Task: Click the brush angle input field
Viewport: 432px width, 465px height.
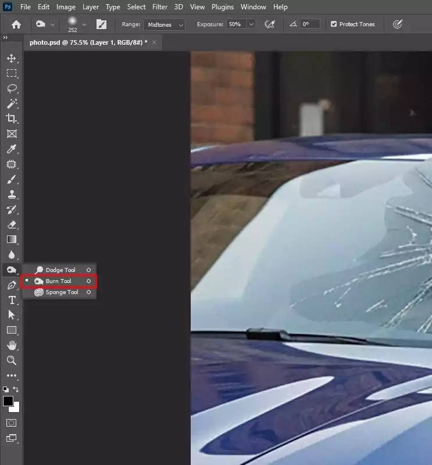Action: point(310,24)
